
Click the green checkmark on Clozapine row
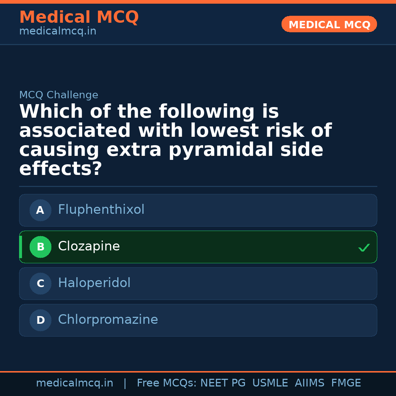(364, 248)
